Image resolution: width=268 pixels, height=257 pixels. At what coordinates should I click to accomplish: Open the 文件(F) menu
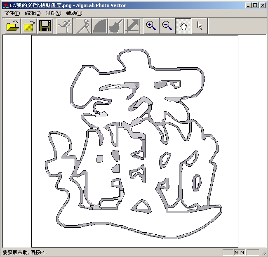coord(12,13)
